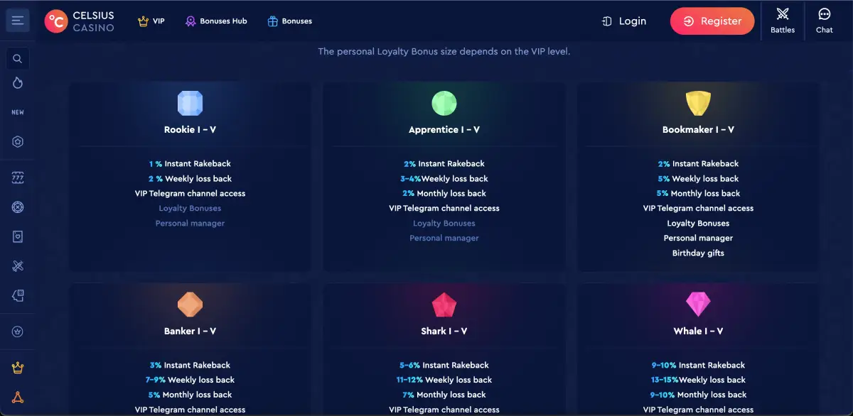Expand the hamburger menu at top left
This screenshot has height=416, width=853.
18,20
